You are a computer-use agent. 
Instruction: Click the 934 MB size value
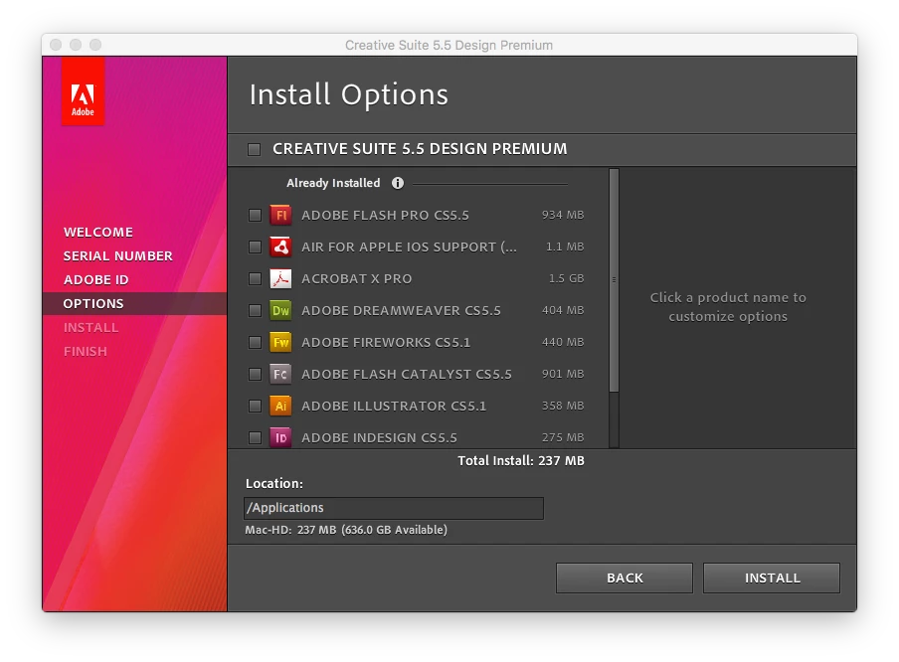pos(563,215)
